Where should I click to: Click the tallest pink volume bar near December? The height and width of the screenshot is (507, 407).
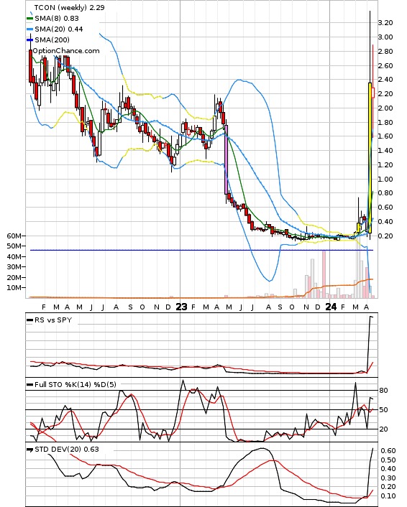tap(324, 274)
